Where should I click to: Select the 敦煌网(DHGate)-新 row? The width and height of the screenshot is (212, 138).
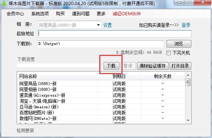[x=101, y=118]
